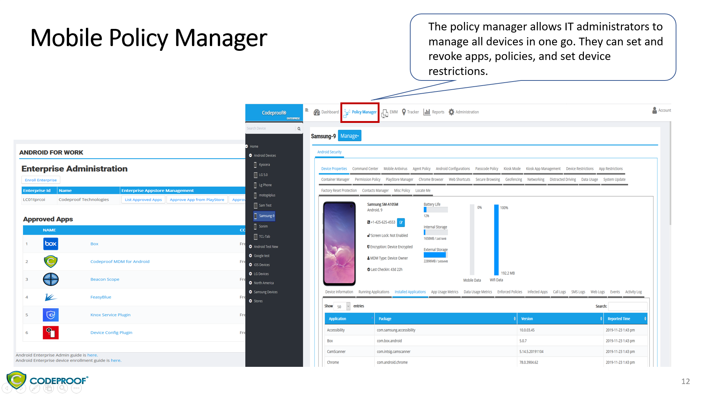
Task: Click the Search Device magnifier icon
Action: pos(299,129)
